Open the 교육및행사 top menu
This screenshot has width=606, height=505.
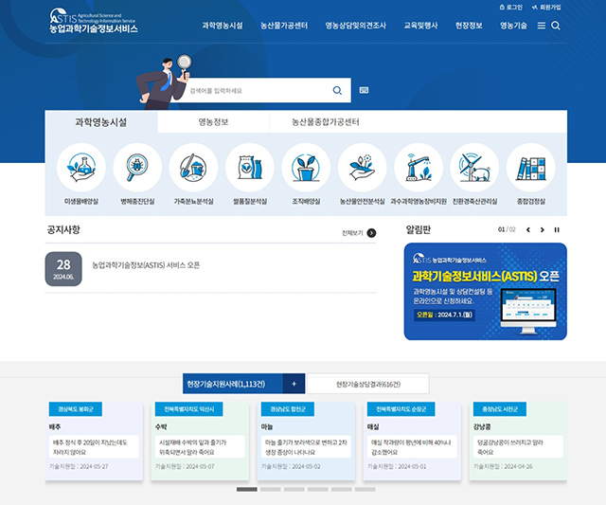[420, 26]
